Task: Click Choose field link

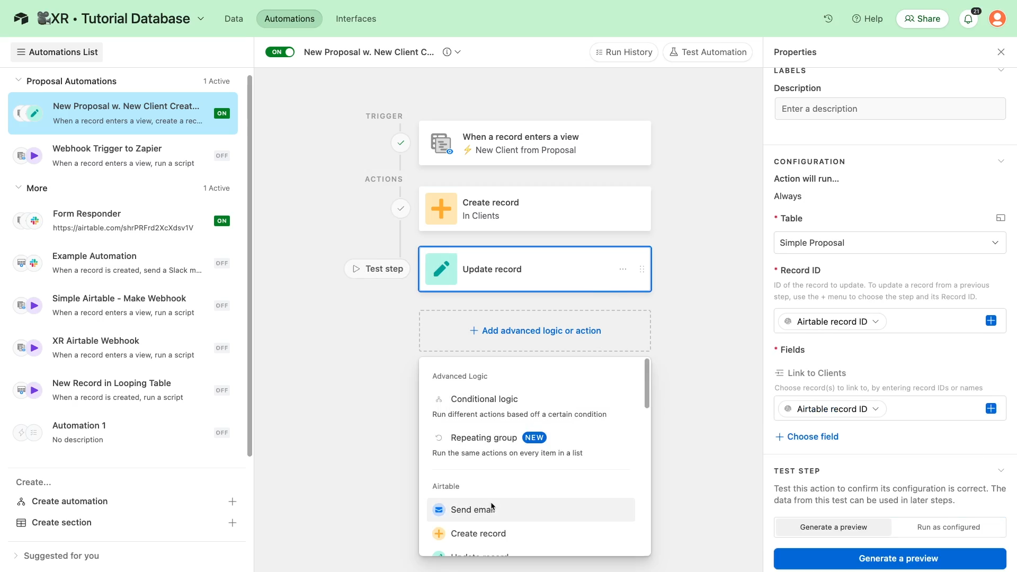Action: tap(807, 436)
